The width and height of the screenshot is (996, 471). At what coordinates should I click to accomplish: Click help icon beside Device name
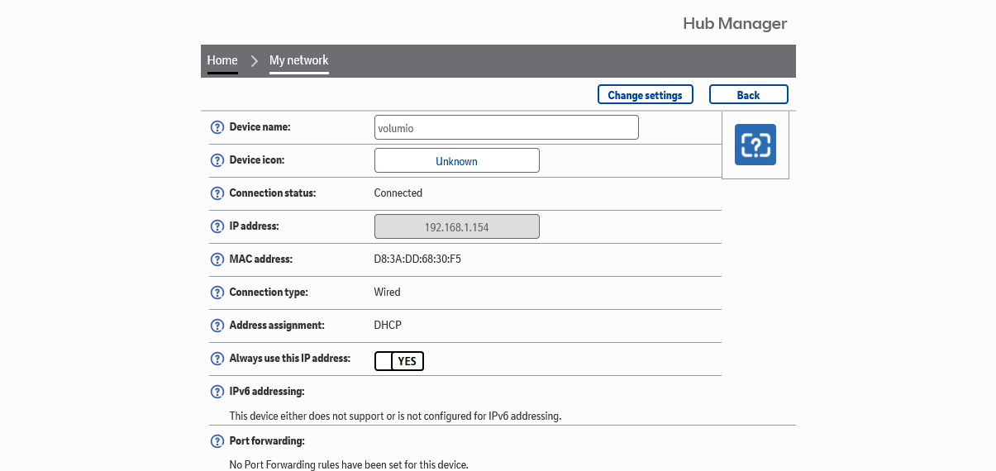[x=217, y=127]
